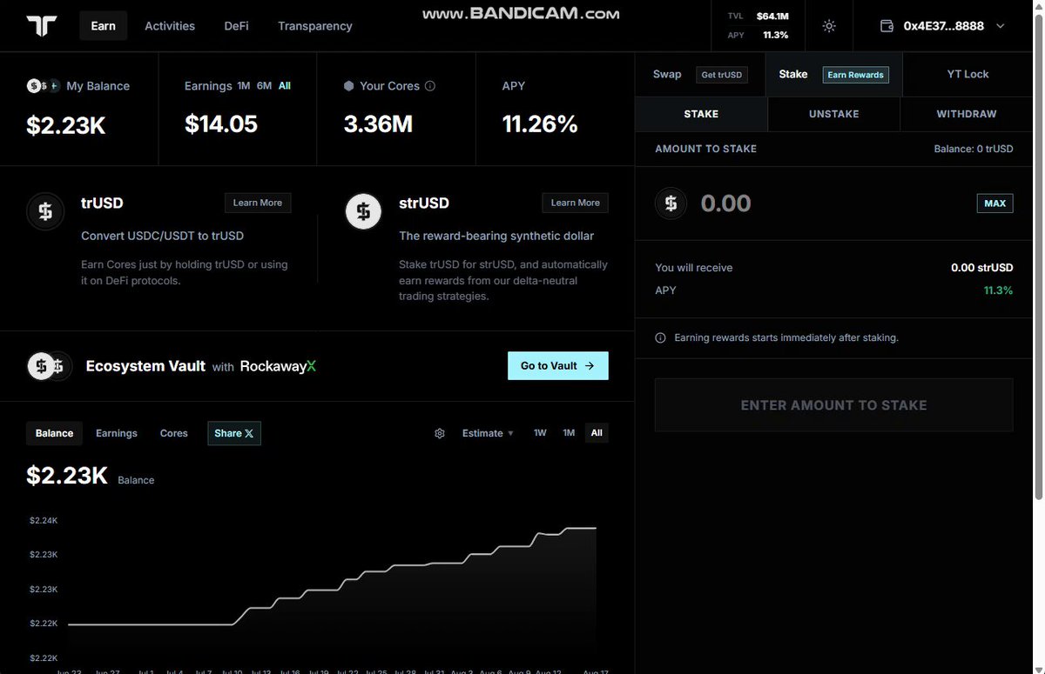Select the STAKE sub-tab

[x=701, y=114]
